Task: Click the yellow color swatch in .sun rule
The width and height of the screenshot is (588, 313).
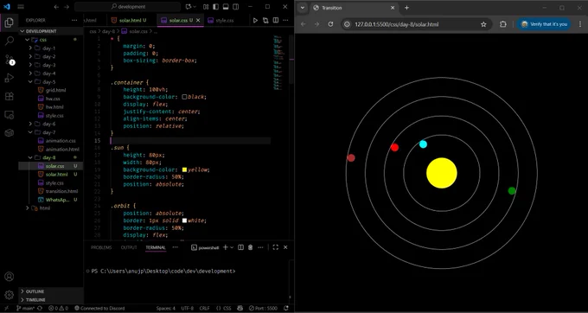Action: coord(184,169)
